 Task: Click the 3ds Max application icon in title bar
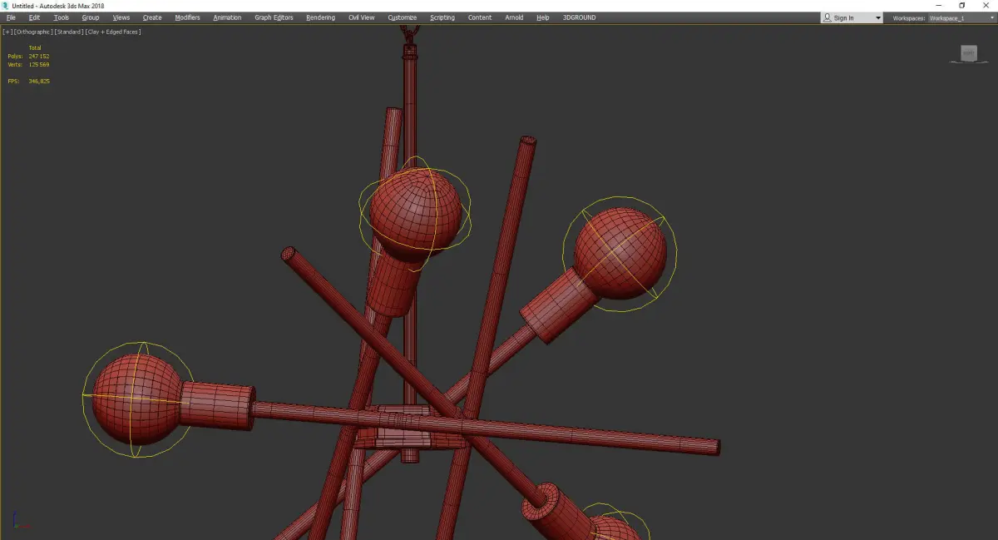pyautogui.click(x=6, y=6)
